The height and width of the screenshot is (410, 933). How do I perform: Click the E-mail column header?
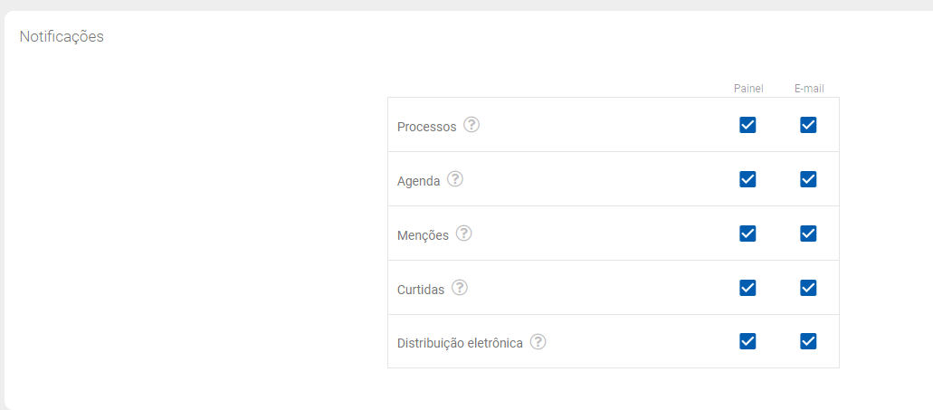(809, 89)
